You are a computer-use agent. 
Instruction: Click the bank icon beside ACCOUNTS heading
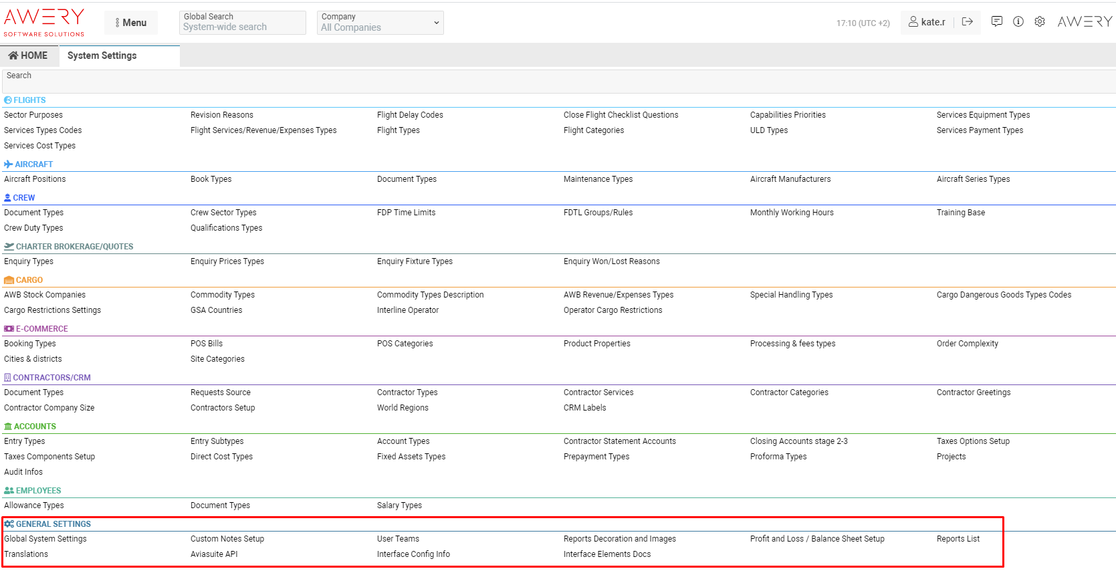(8, 427)
